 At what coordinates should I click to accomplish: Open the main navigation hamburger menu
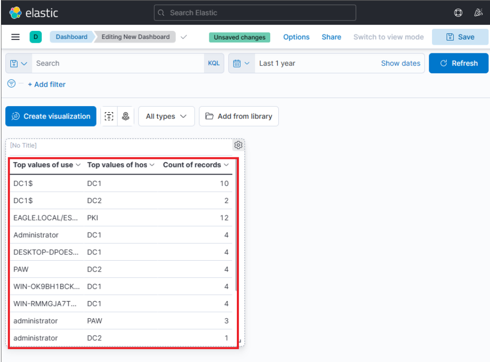pyautogui.click(x=16, y=37)
